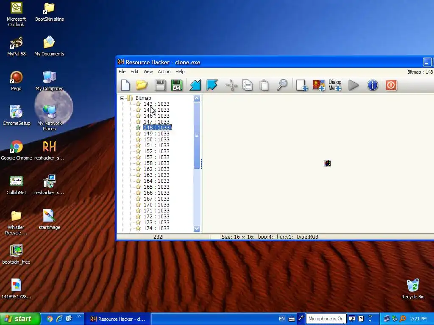Click the EN language bar indicator
The width and height of the screenshot is (434, 325).
click(282, 319)
